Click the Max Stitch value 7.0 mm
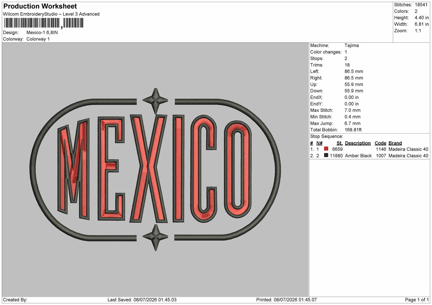Viewport: 432px width, 305px height. tap(352, 110)
